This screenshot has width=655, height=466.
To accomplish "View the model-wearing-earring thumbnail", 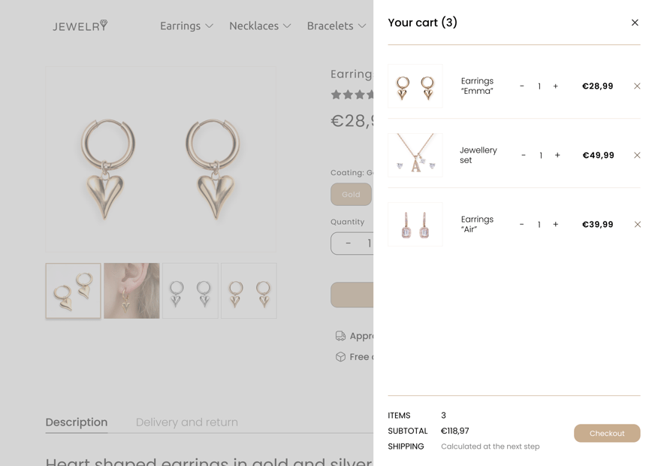I will pyautogui.click(x=131, y=291).
